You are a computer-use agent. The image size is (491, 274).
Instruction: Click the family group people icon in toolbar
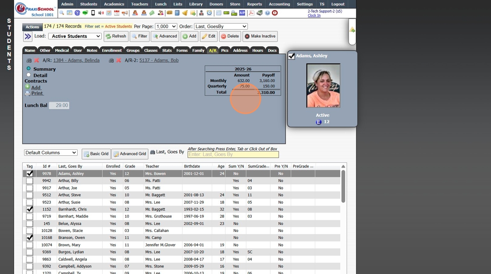pyautogui.click(x=160, y=13)
